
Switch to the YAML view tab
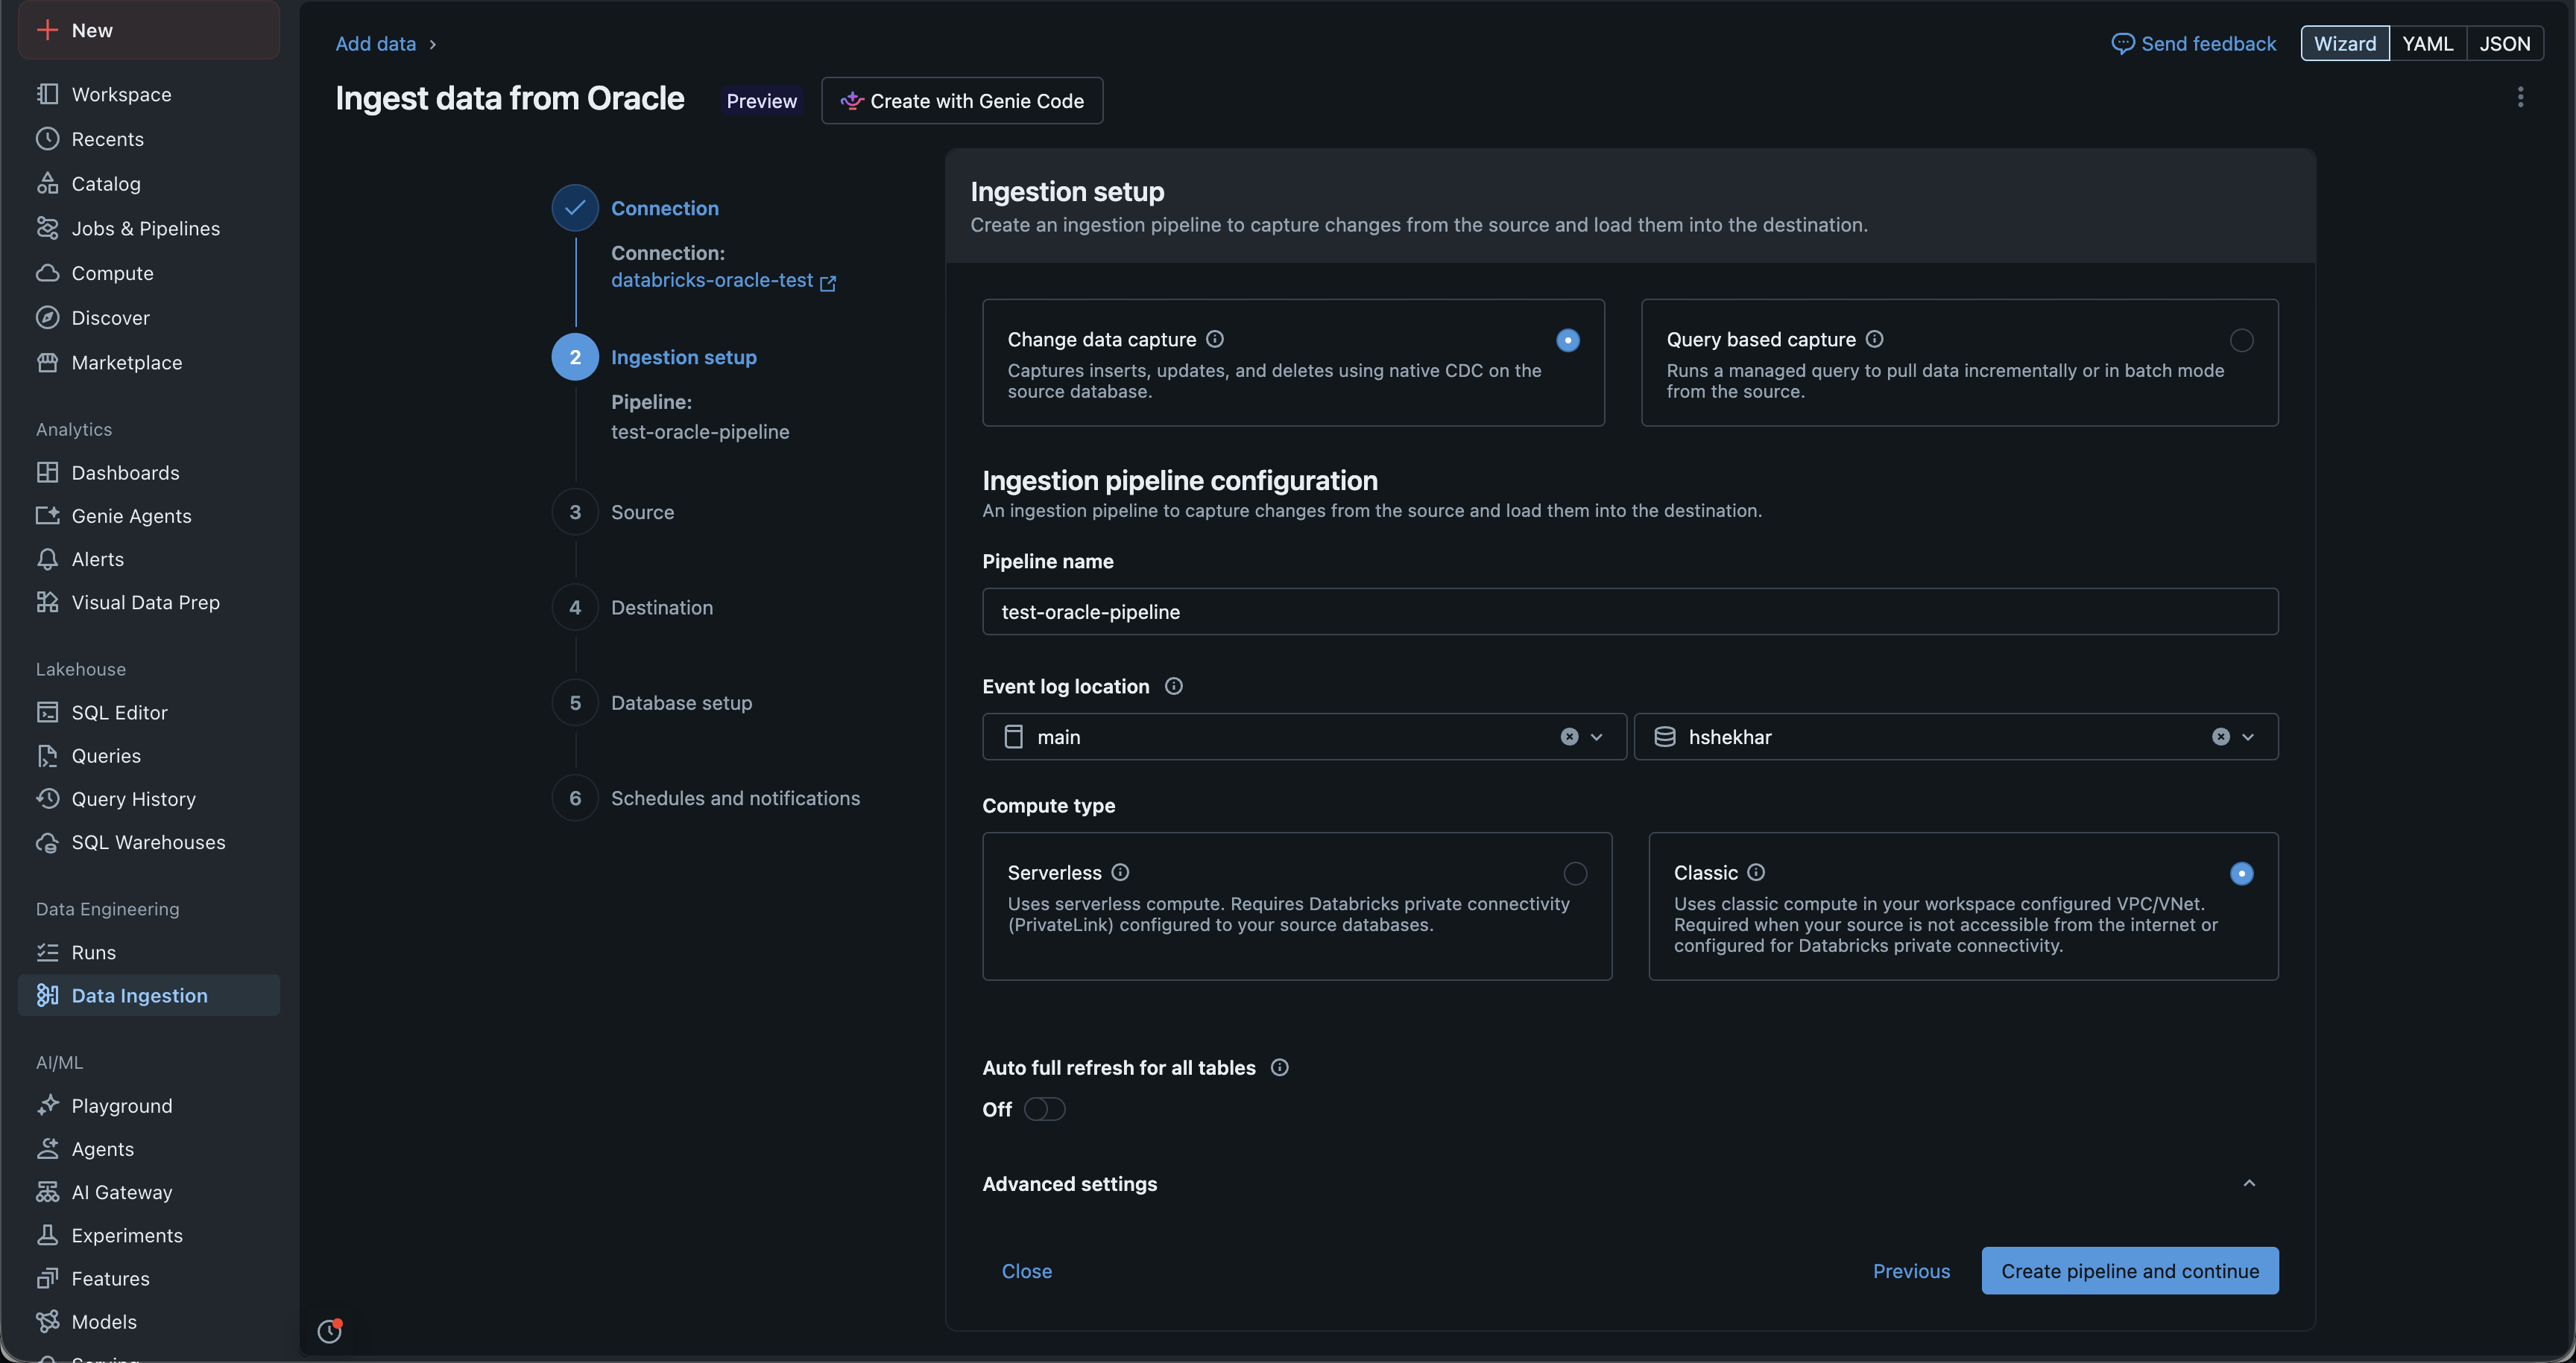coord(2427,43)
